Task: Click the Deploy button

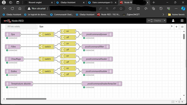Action: coord(155,21)
